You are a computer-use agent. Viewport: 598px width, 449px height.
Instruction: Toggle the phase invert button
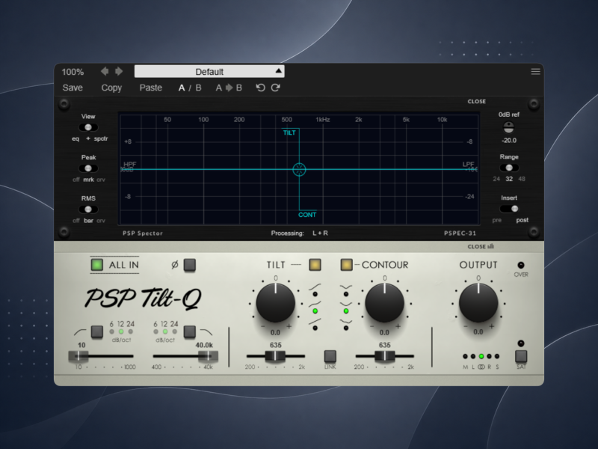pos(190,265)
